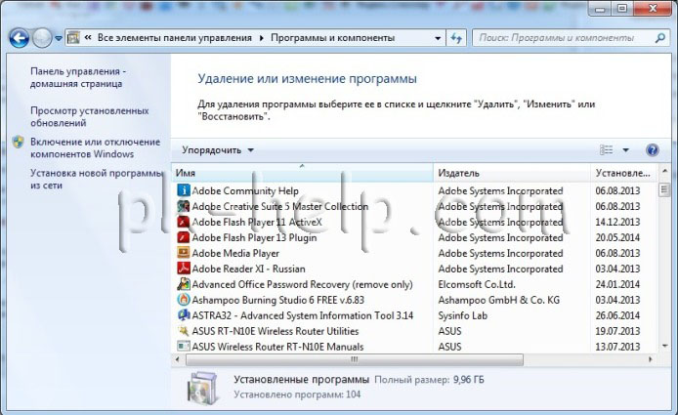Viewport: 678px width, 415px height.
Task: Expand the arrow after 'Все элементы панели управления'
Action: click(x=261, y=38)
